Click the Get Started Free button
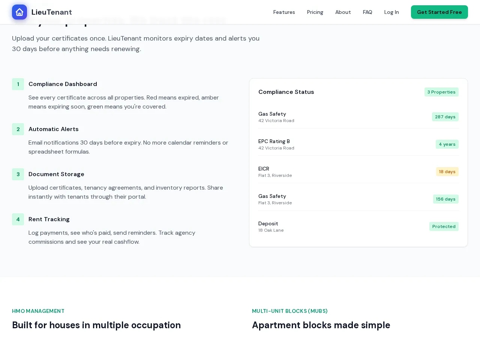The height and width of the screenshot is (338, 480). click(x=439, y=12)
